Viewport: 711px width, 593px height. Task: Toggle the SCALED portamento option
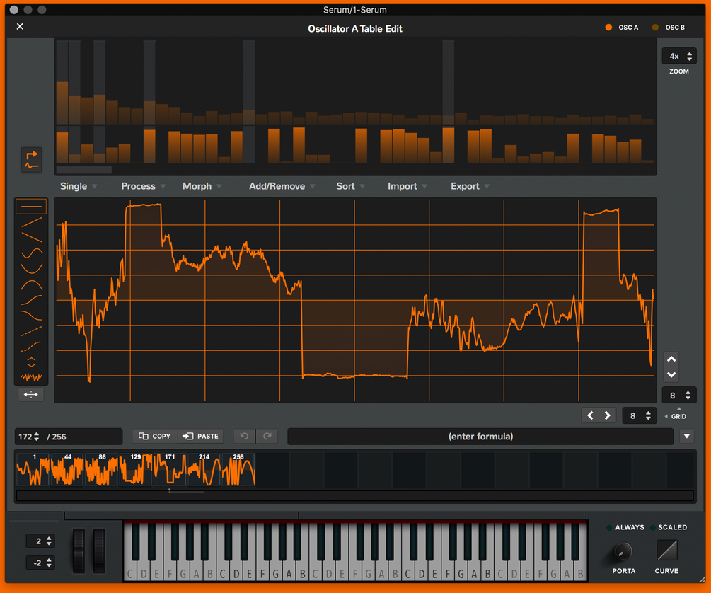pyautogui.click(x=669, y=527)
